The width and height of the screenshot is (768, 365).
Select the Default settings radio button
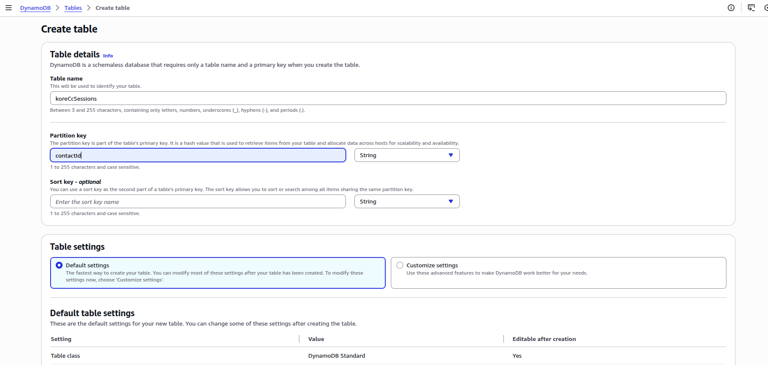coord(59,265)
